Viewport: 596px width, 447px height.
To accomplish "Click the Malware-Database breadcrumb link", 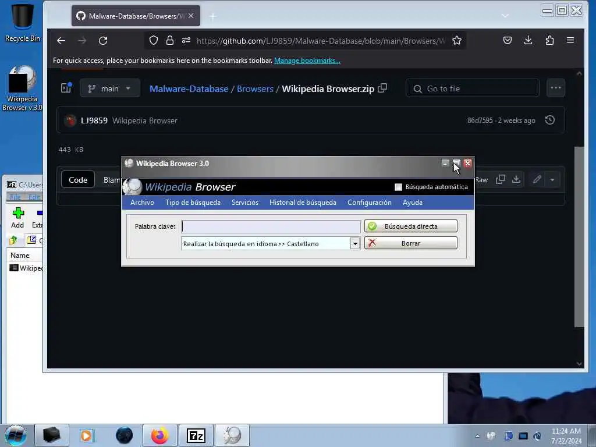I will 189,89.
